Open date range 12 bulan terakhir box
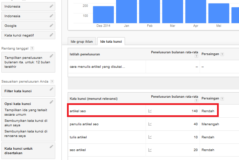Viewport: 239px width, 160px height. (29, 62)
